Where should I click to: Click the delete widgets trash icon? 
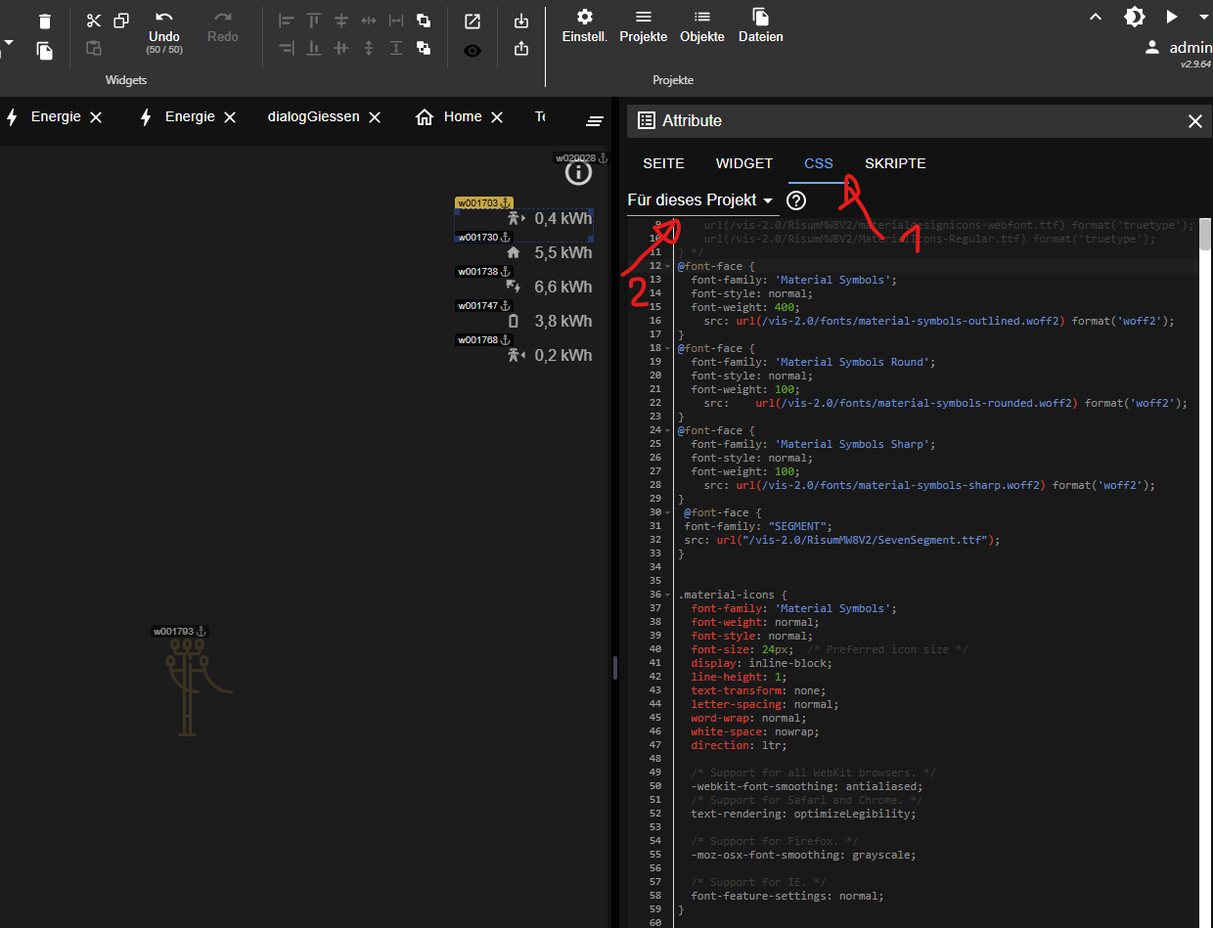click(44, 21)
